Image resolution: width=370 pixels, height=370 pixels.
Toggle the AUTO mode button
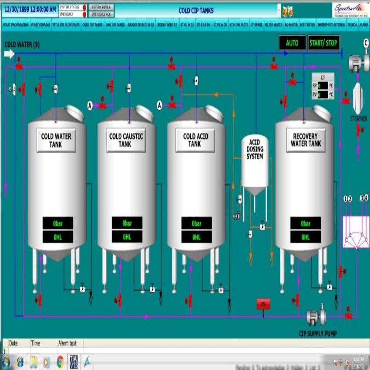coord(292,43)
